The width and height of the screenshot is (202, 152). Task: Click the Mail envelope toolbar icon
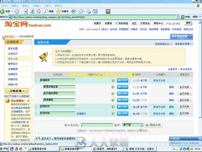pos(81,11)
